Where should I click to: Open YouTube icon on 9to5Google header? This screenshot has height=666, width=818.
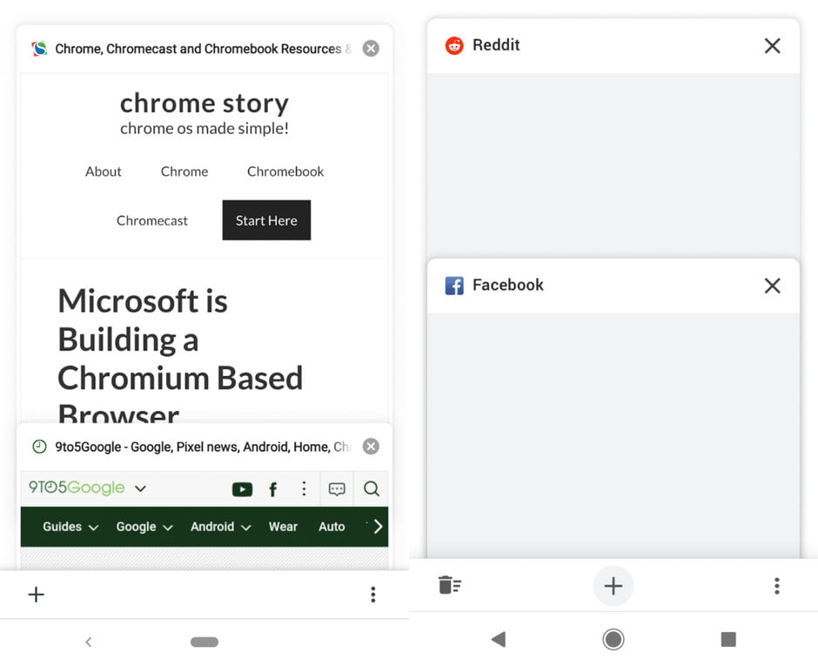242,489
